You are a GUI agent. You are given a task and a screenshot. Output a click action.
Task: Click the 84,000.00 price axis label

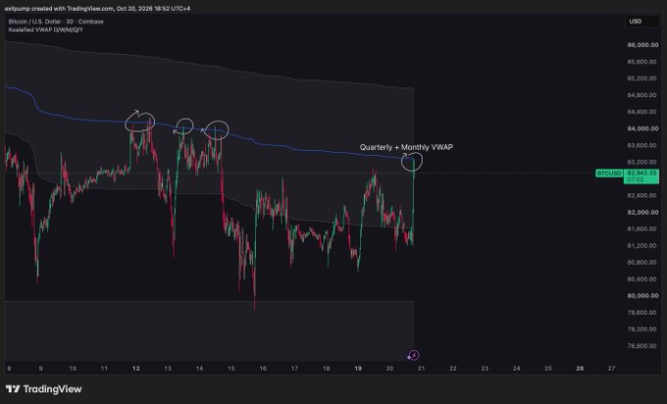point(642,128)
